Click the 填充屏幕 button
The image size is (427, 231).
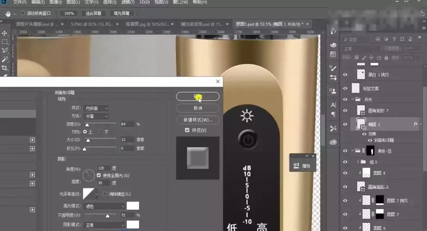[x=122, y=13]
